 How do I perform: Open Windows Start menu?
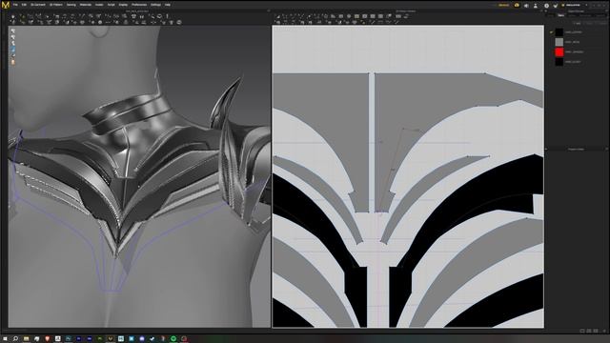5,339
